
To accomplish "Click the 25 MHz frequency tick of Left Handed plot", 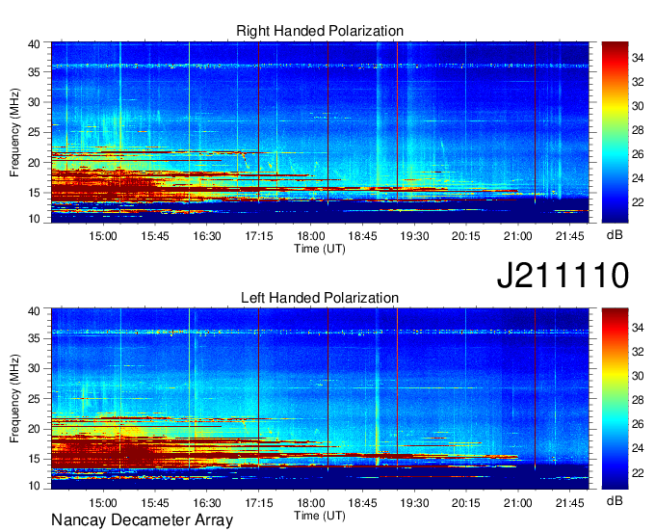I will [35, 399].
